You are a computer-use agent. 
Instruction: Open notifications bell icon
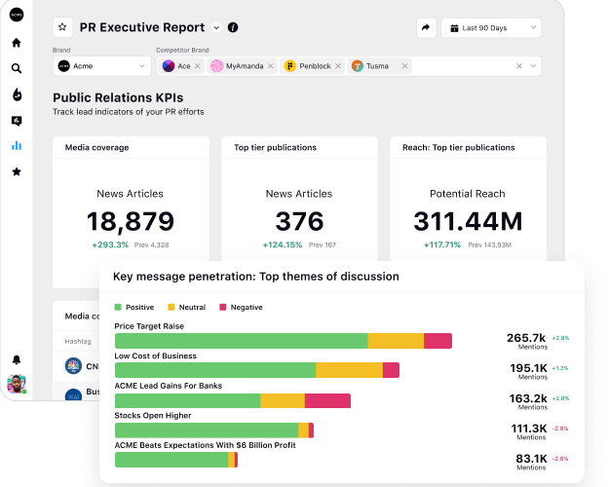pyautogui.click(x=17, y=359)
